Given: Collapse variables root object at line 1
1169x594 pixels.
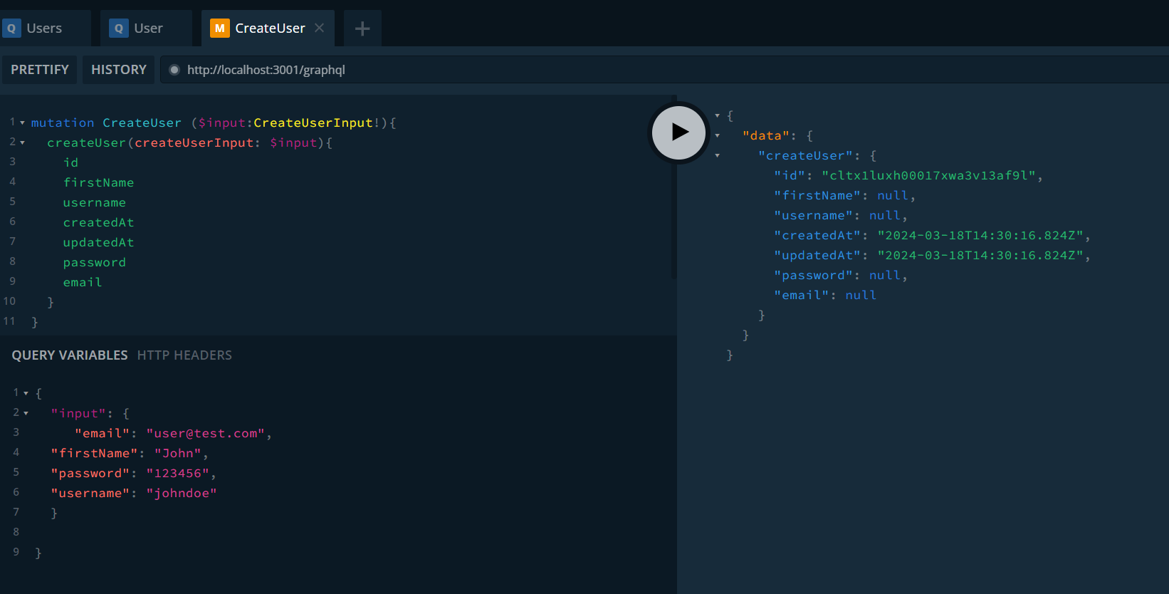Looking at the screenshot, I should [26, 393].
